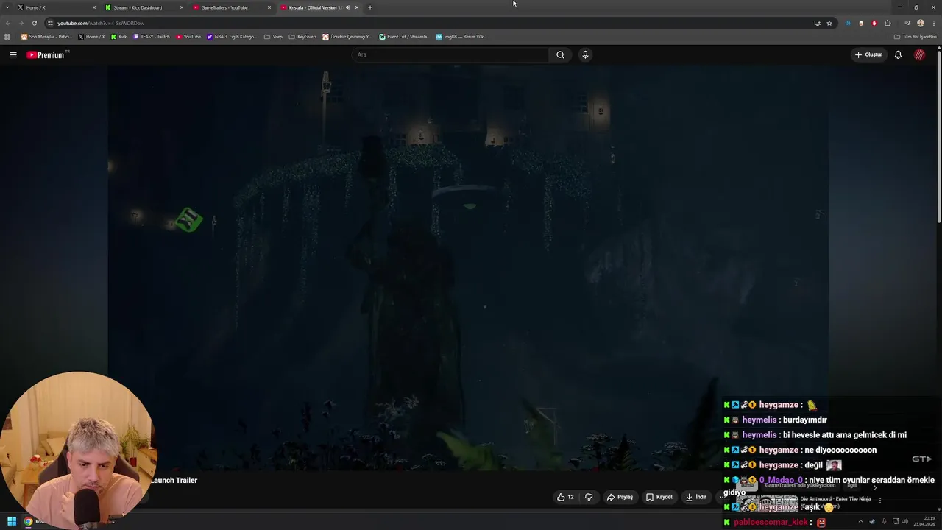Close the Kick Dashboard tab
Screen dimensions: 942x530
tap(182, 7)
